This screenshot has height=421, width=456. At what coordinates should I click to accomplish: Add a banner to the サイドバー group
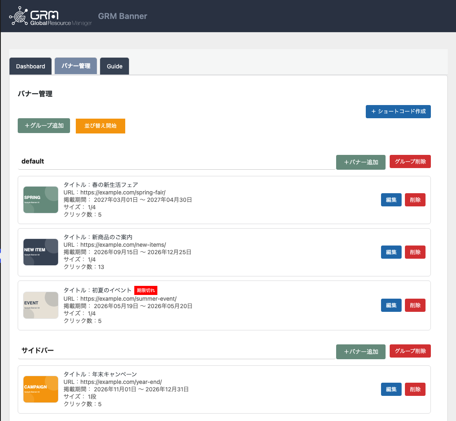(360, 352)
